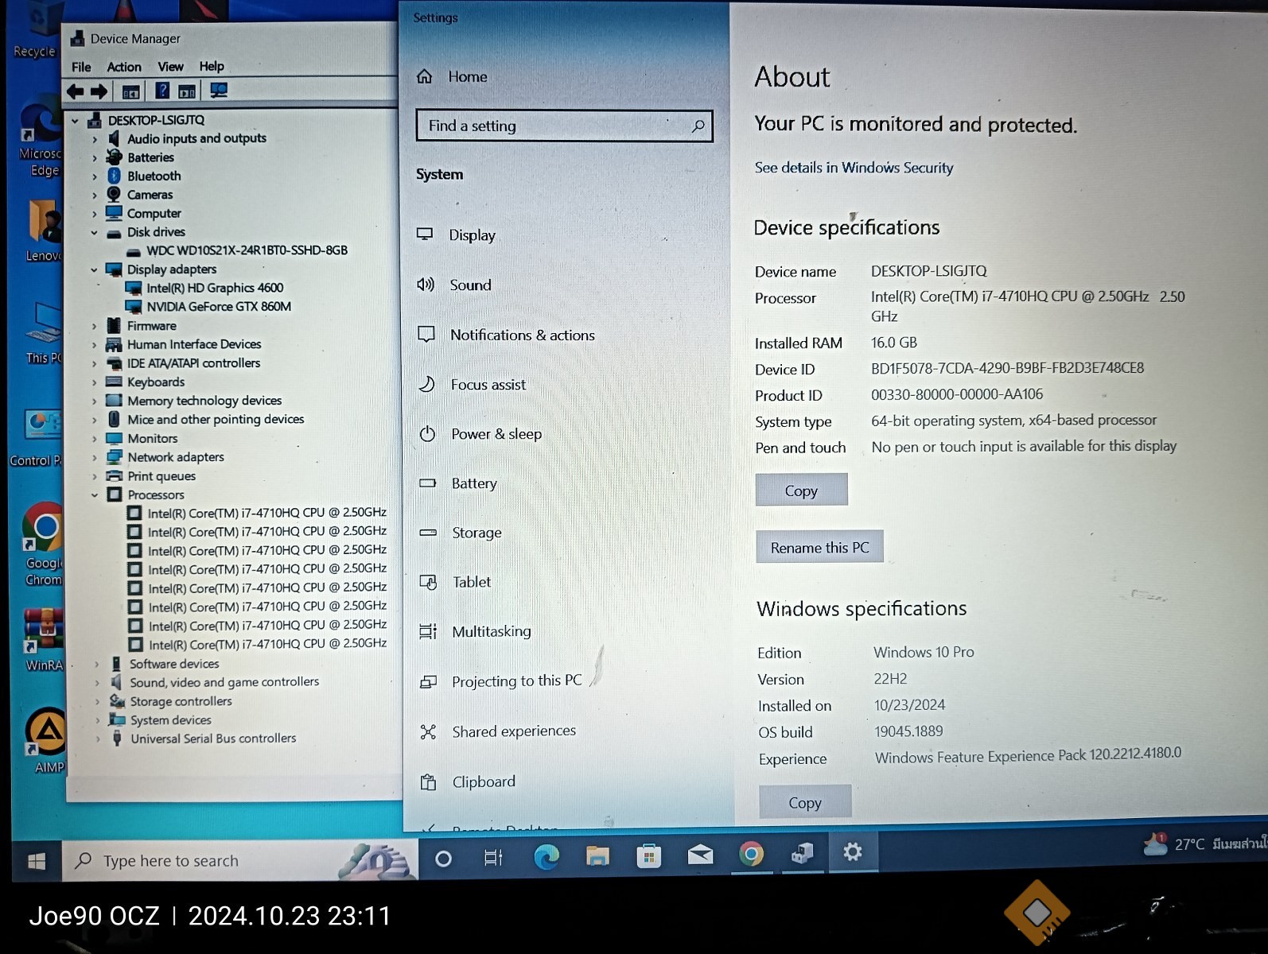Open Tablet settings
Viewport: 1268px width, 954px height.
pos(472,582)
